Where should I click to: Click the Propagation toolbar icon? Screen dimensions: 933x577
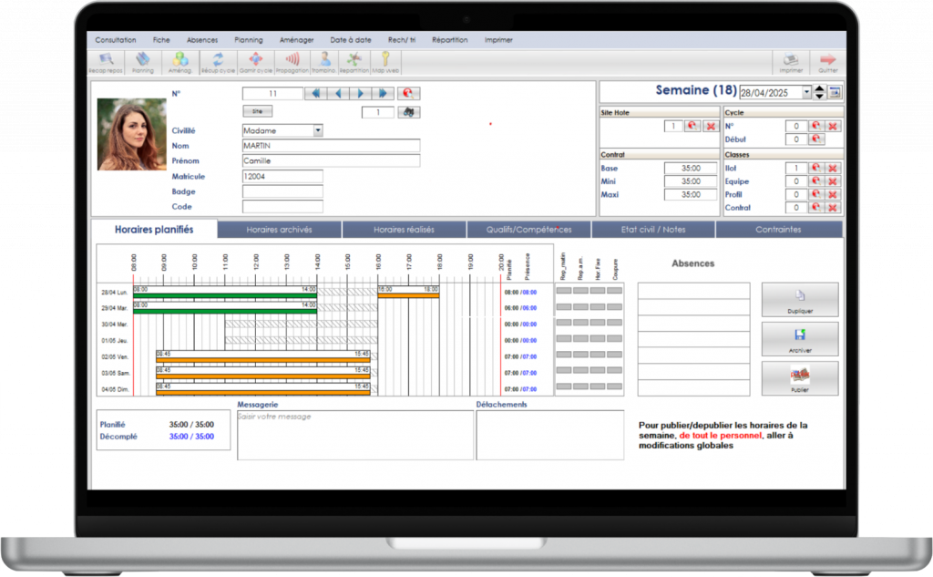pos(292,62)
